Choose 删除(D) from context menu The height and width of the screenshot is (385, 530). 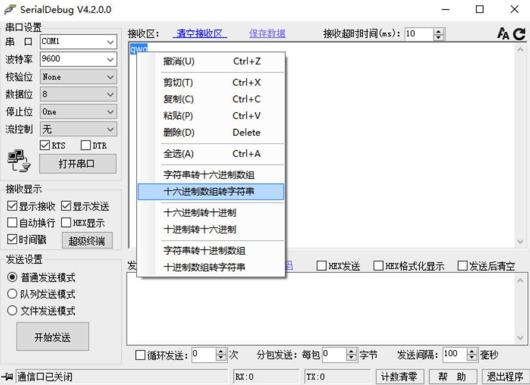pyautogui.click(x=211, y=132)
